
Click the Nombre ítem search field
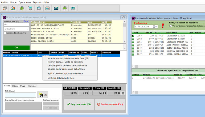click(17, 24)
